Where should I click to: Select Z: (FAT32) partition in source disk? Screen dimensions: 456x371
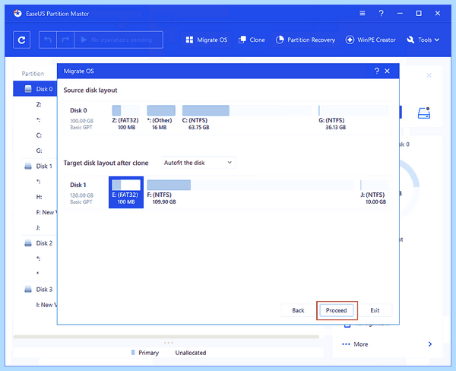[125, 118]
